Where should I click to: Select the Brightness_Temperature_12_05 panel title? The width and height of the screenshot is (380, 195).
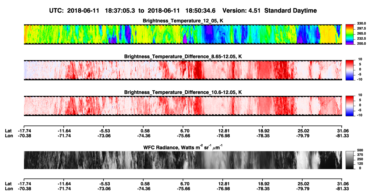pos(183,21)
